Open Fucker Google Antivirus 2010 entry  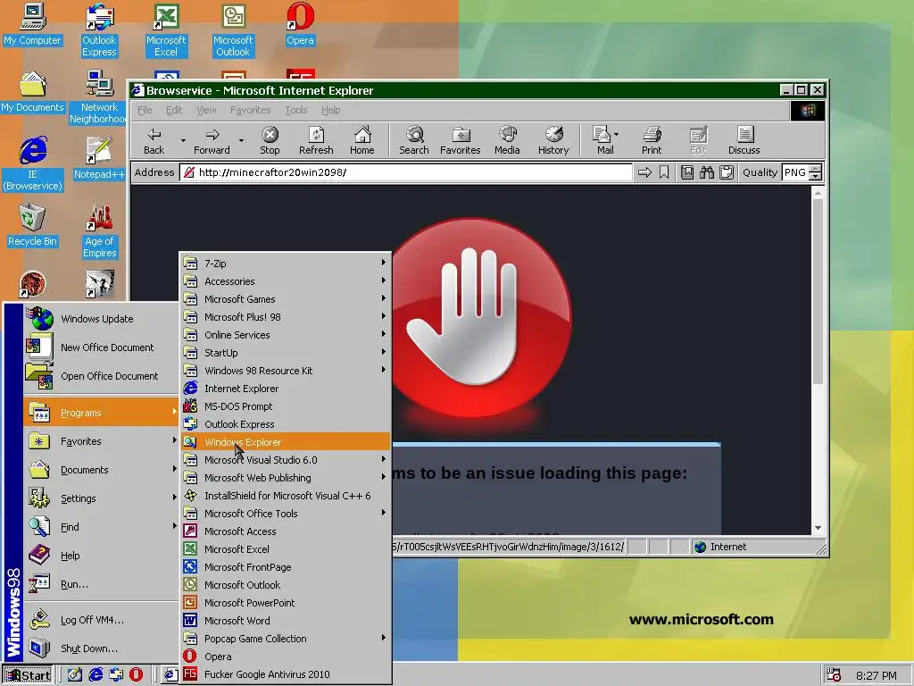[286, 674]
